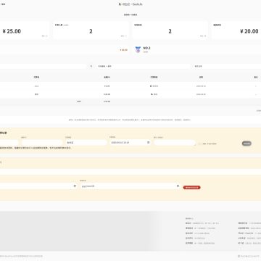Click the red pill-shaped button
The height and width of the screenshot is (261, 261).
tap(191, 187)
